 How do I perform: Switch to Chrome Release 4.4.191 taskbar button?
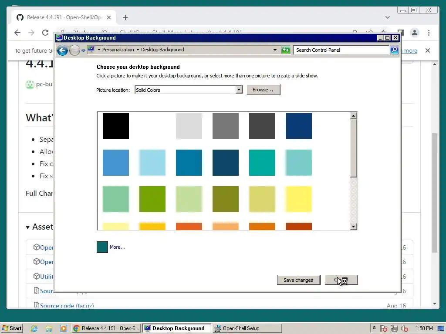(105, 328)
